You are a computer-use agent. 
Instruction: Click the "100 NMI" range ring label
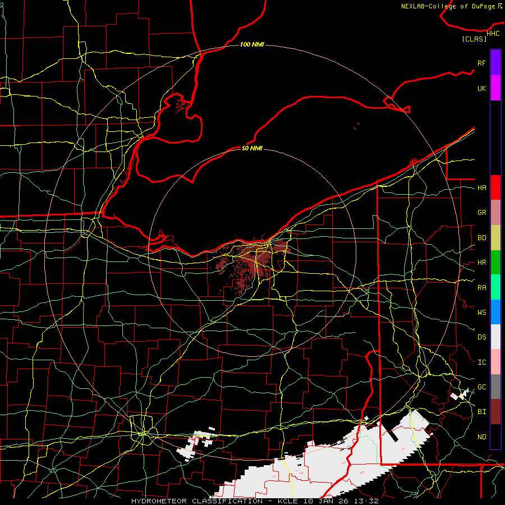click(x=252, y=44)
